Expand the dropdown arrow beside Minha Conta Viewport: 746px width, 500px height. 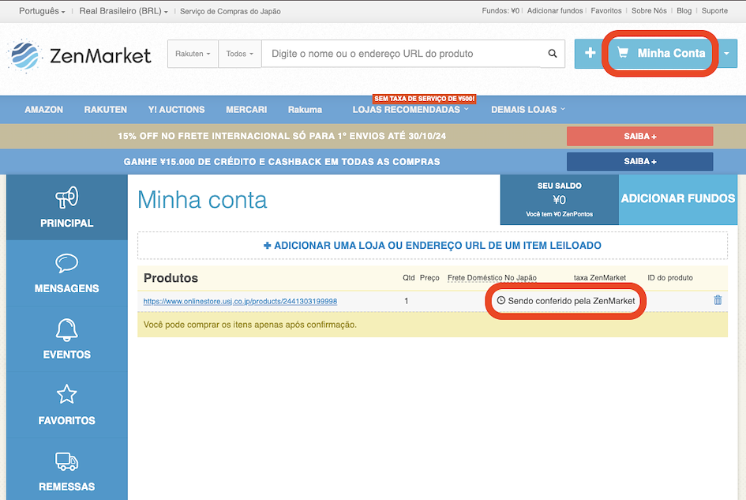click(726, 54)
